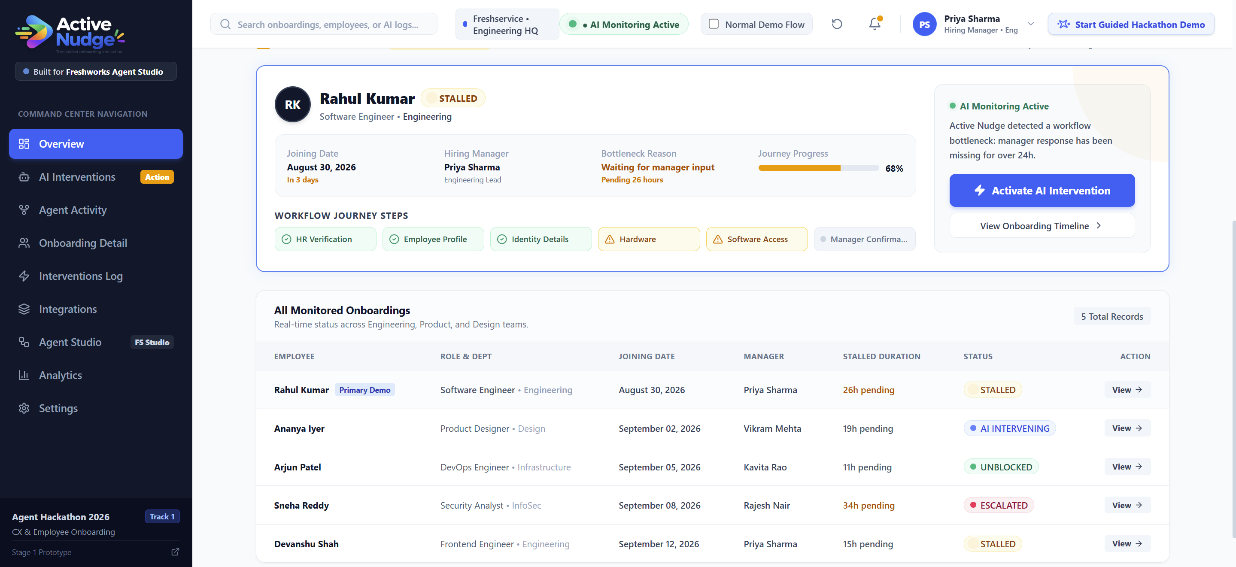1236x567 pixels.
Task: Focus the search onboardings input field
Action: (x=324, y=24)
